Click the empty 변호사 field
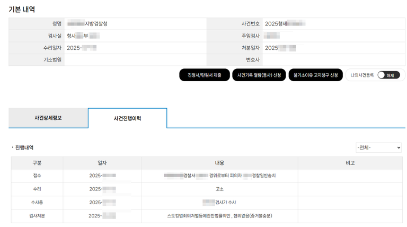This screenshot has height=227, width=407. 334,60
